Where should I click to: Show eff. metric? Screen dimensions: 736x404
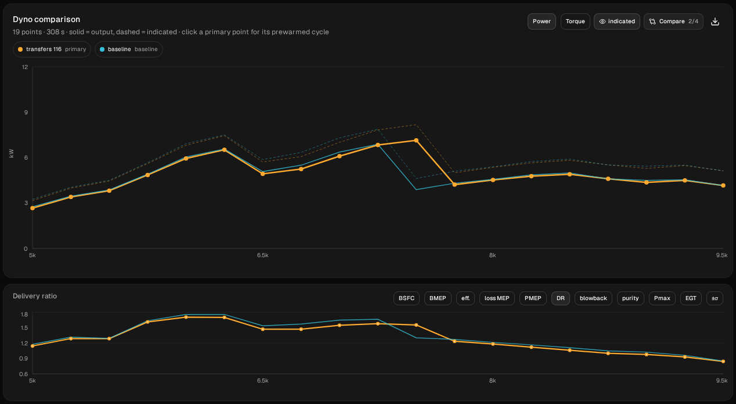coord(466,298)
